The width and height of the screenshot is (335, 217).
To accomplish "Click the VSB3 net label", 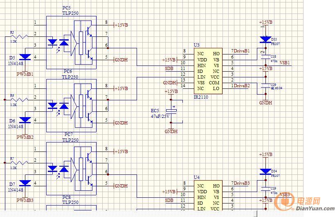I will (285, 195).
